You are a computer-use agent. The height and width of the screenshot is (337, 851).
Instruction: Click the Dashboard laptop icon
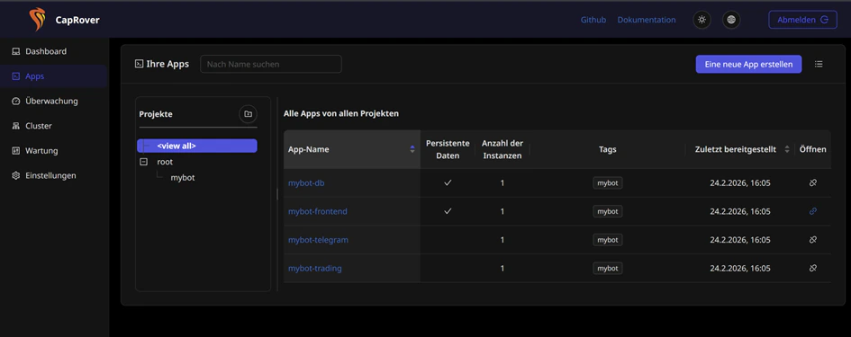click(15, 51)
